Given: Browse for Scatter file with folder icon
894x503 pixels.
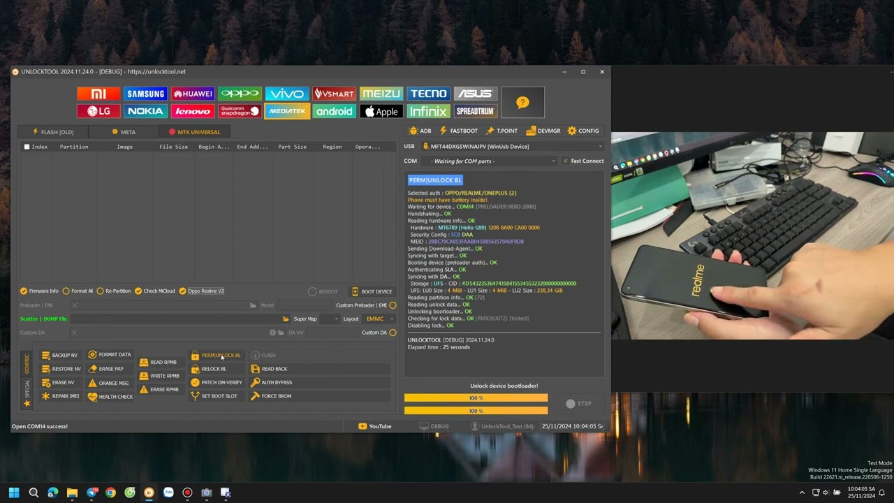Looking at the screenshot, I should 286,319.
